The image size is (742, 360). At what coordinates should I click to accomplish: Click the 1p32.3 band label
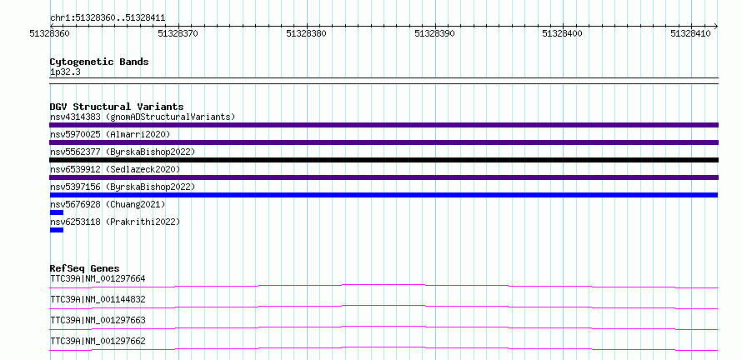point(65,72)
